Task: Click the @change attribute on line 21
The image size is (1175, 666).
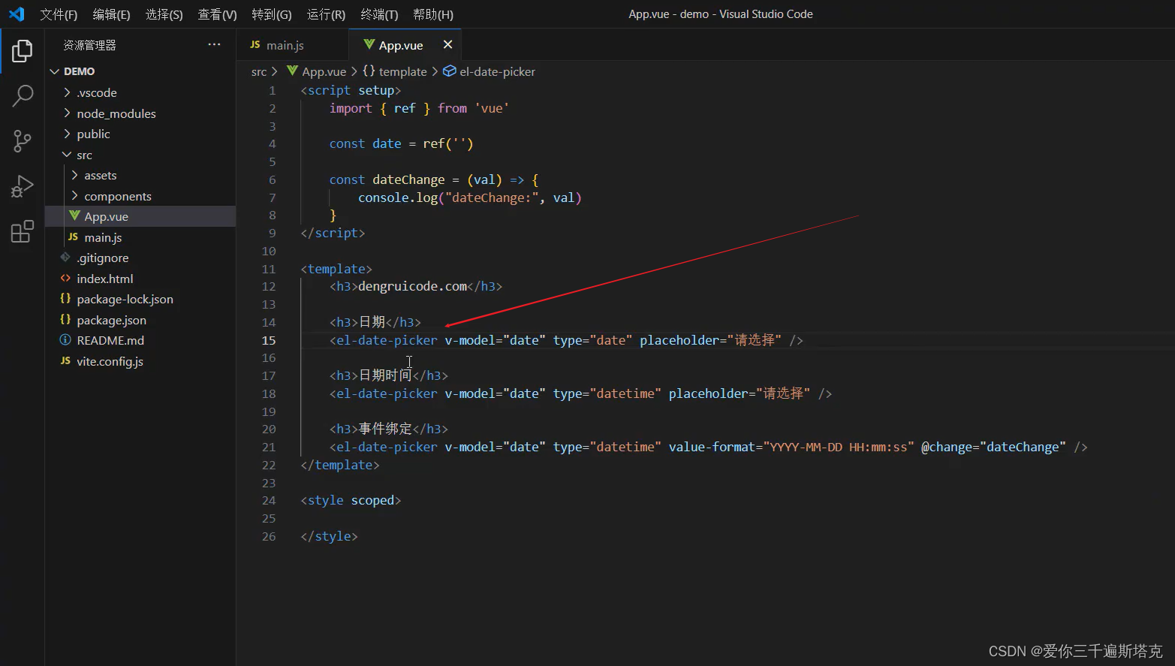Action: coord(947,447)
